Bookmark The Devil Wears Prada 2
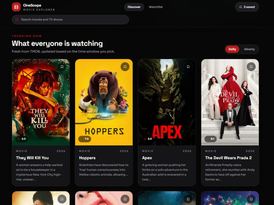Image resolution: width=274 pixels, height=205 pixels. click(x=251, y=67)
